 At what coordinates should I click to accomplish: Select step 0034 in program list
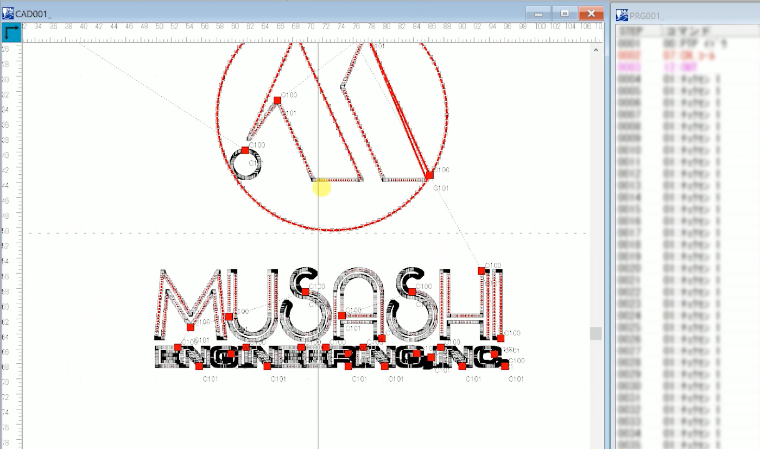coord(688,434)
